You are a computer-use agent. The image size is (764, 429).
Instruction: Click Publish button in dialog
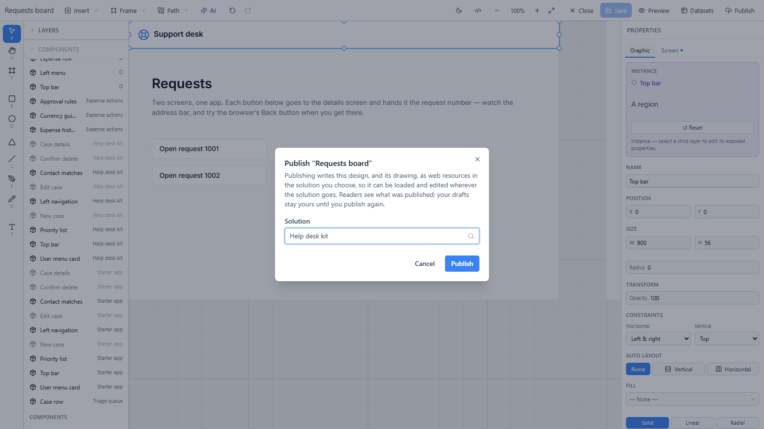(x=462, y=264)
